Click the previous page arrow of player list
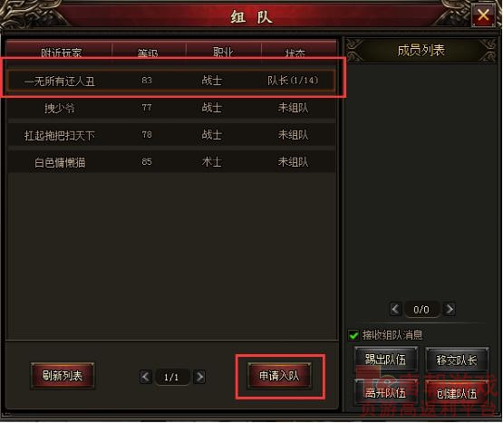This screenshot has width=503, height=423. pyautogui.click(x=146, y=377)
